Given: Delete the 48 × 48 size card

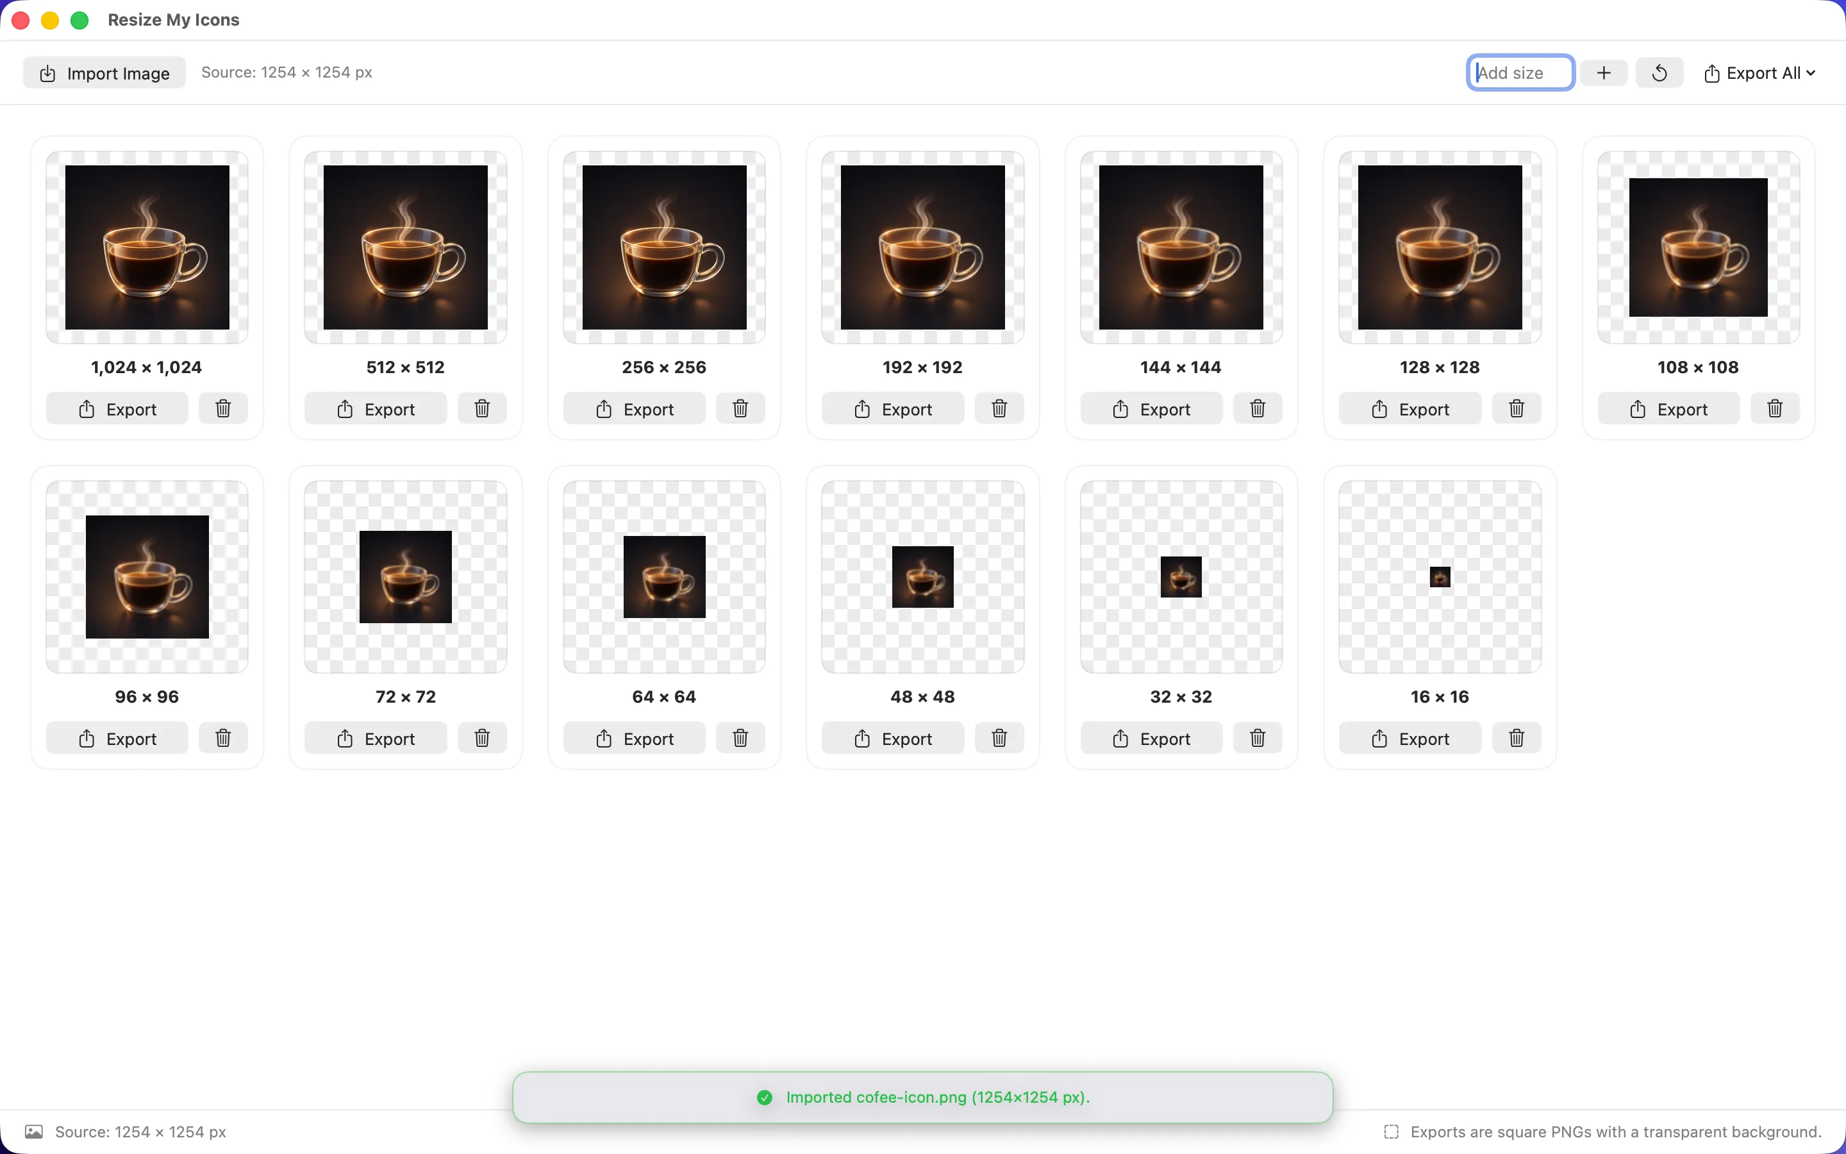Looking at the screenshot, I should (x=999, y=738).
